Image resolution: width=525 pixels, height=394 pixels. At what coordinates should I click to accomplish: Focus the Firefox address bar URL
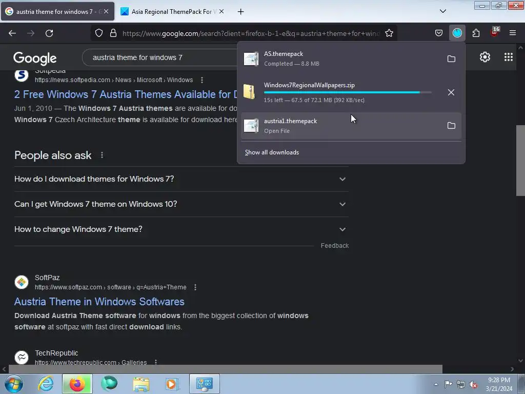click(x=250, y=33)
